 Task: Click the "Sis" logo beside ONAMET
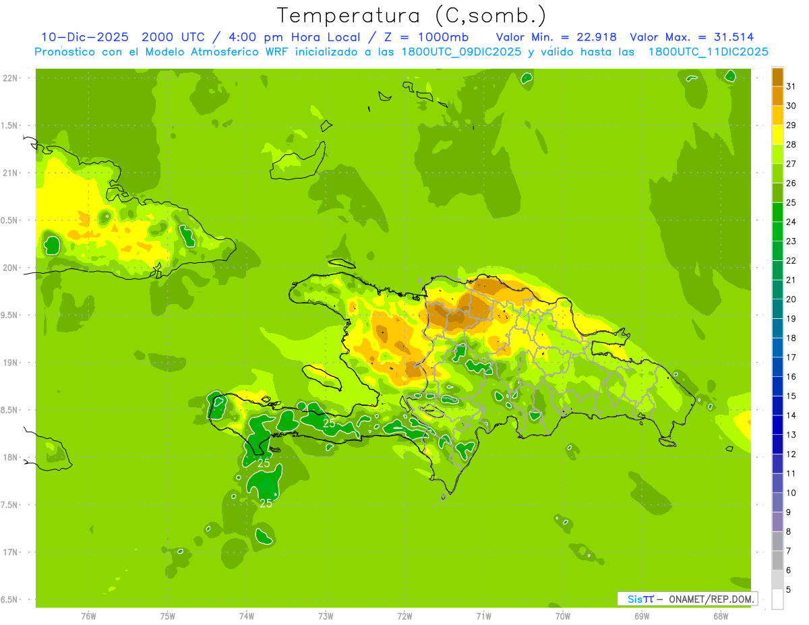[634, 599]
